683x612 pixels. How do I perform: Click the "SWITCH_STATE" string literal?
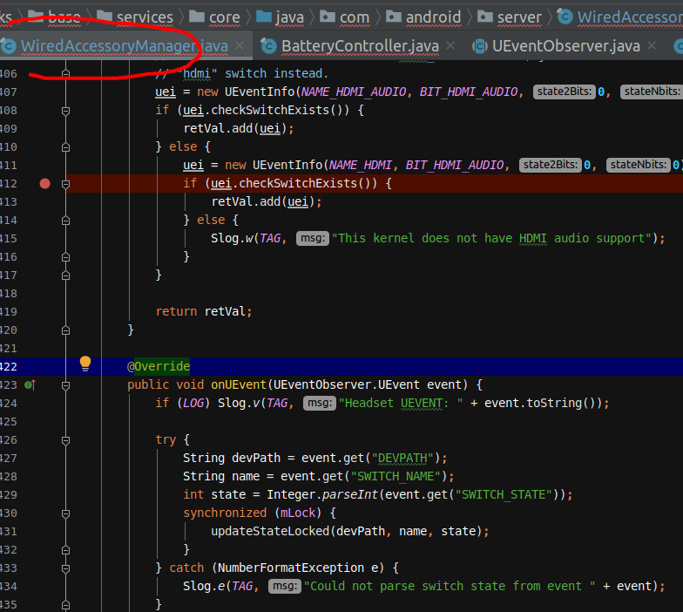coord(504,494)
